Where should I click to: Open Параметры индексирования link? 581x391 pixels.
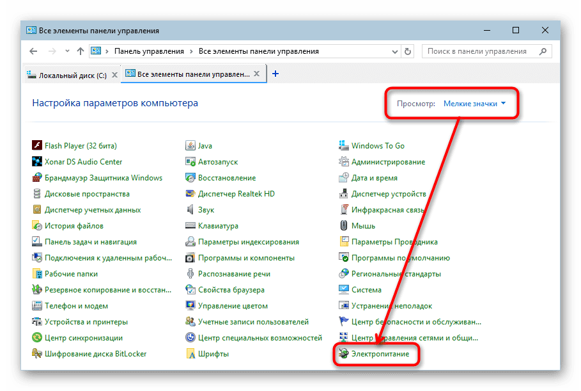coord(248,242)
